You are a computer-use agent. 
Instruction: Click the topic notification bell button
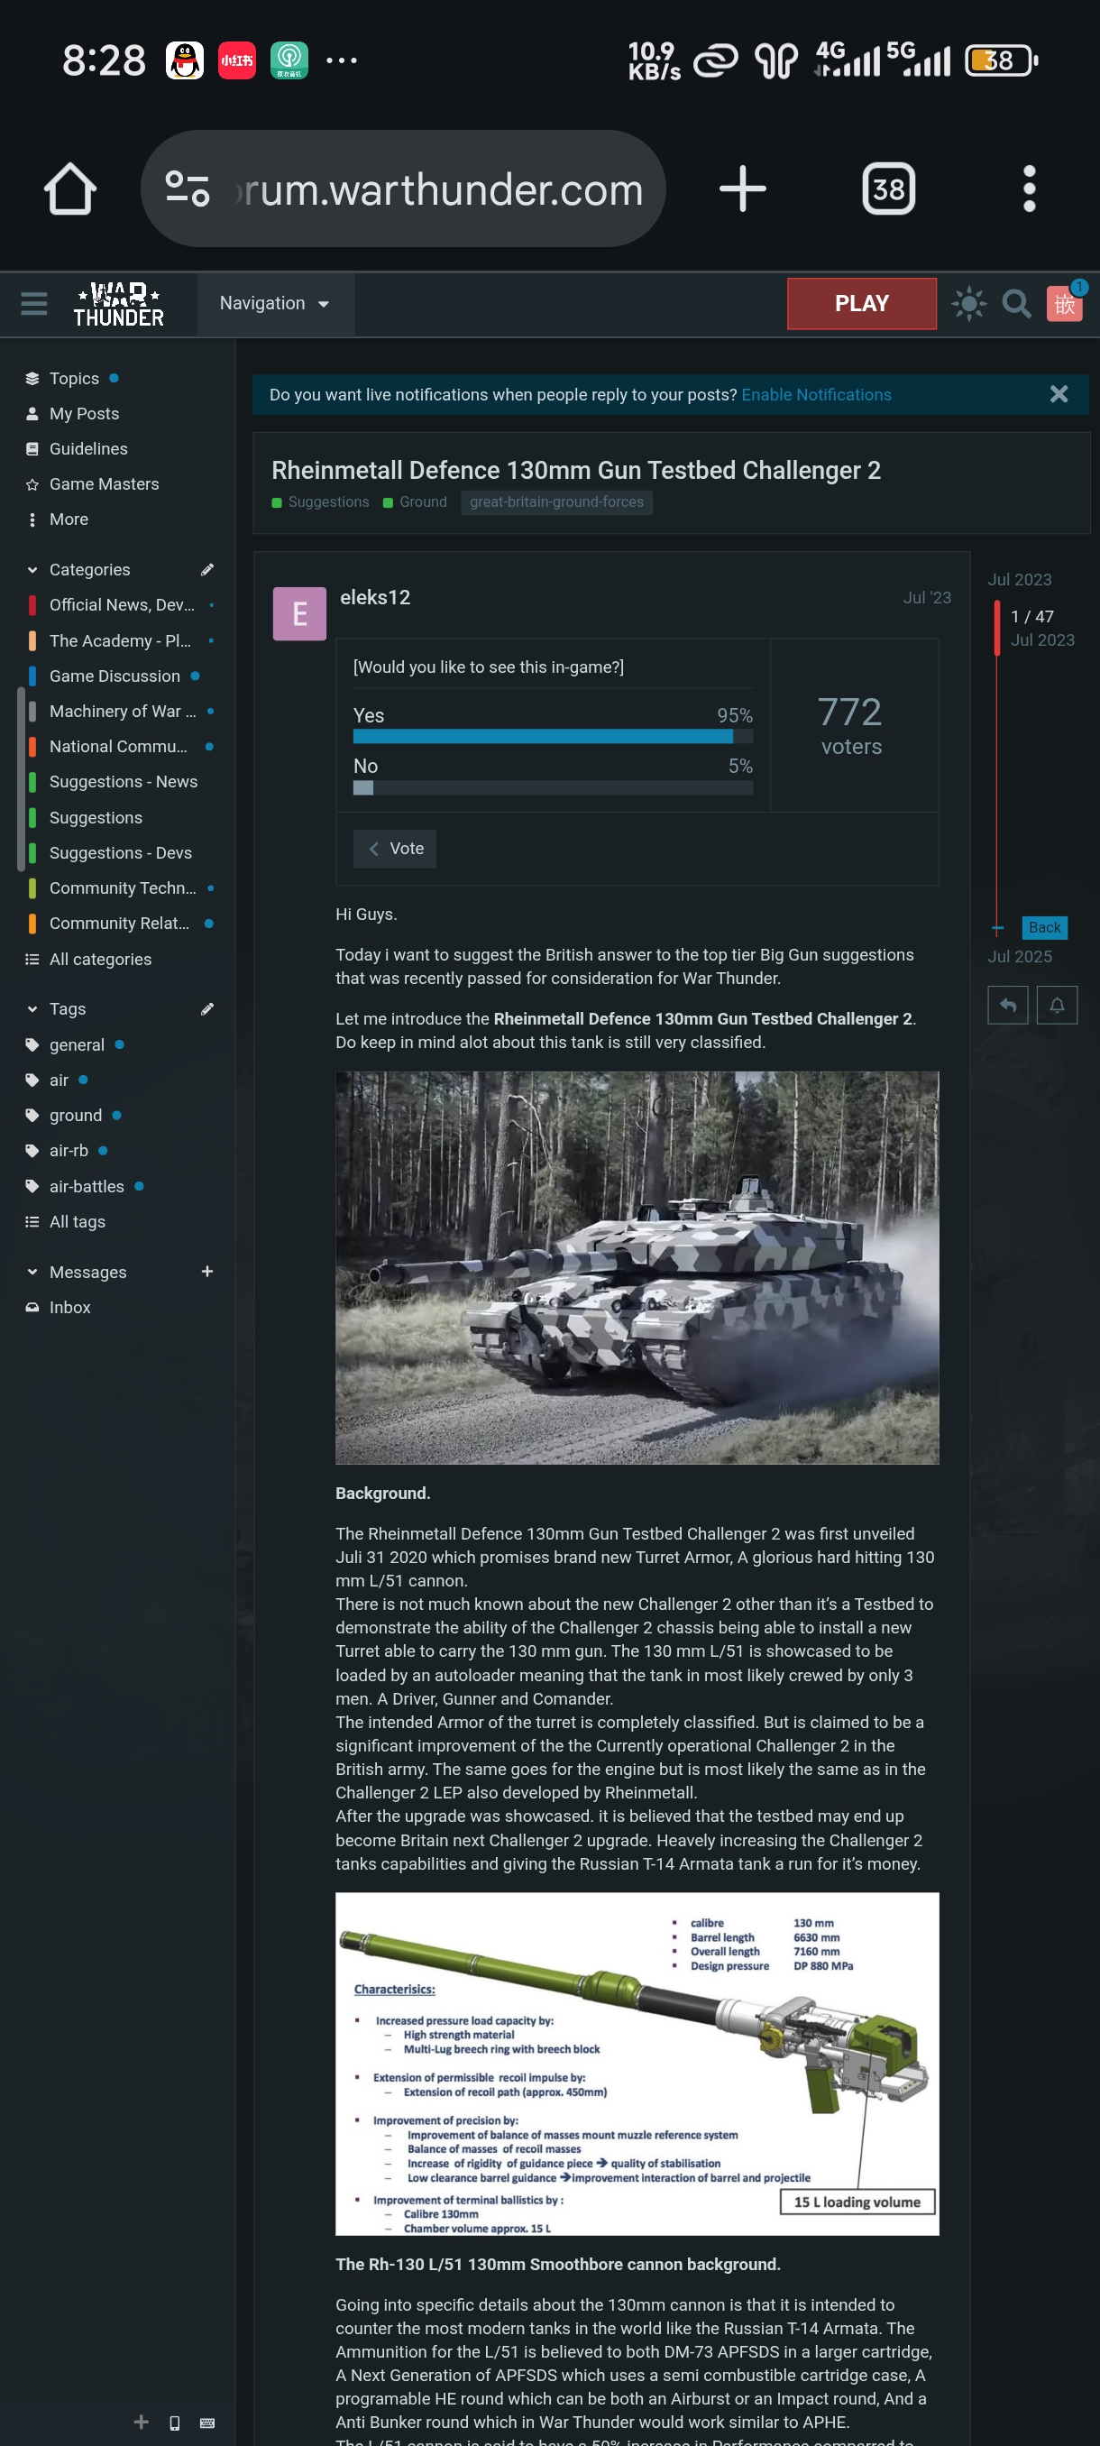click(x=1057, y=1006)
